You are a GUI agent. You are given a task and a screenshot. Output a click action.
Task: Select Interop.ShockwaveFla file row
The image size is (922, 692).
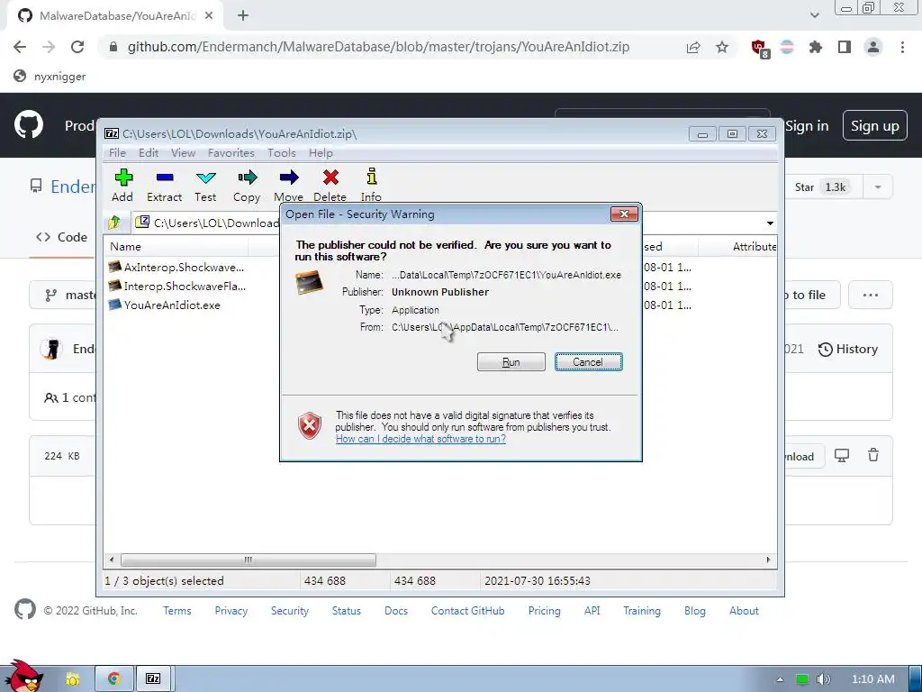tap(177, 286)
